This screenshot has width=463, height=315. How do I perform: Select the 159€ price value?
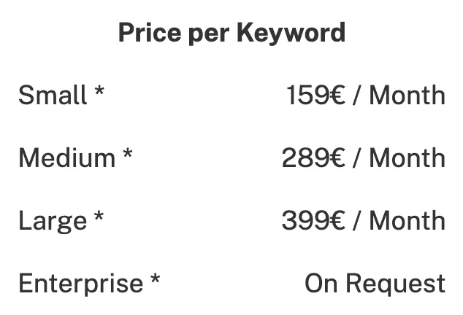(315, 95)
